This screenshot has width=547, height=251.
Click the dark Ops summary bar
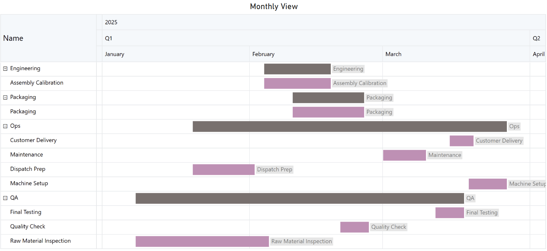(x=349, y=127)
